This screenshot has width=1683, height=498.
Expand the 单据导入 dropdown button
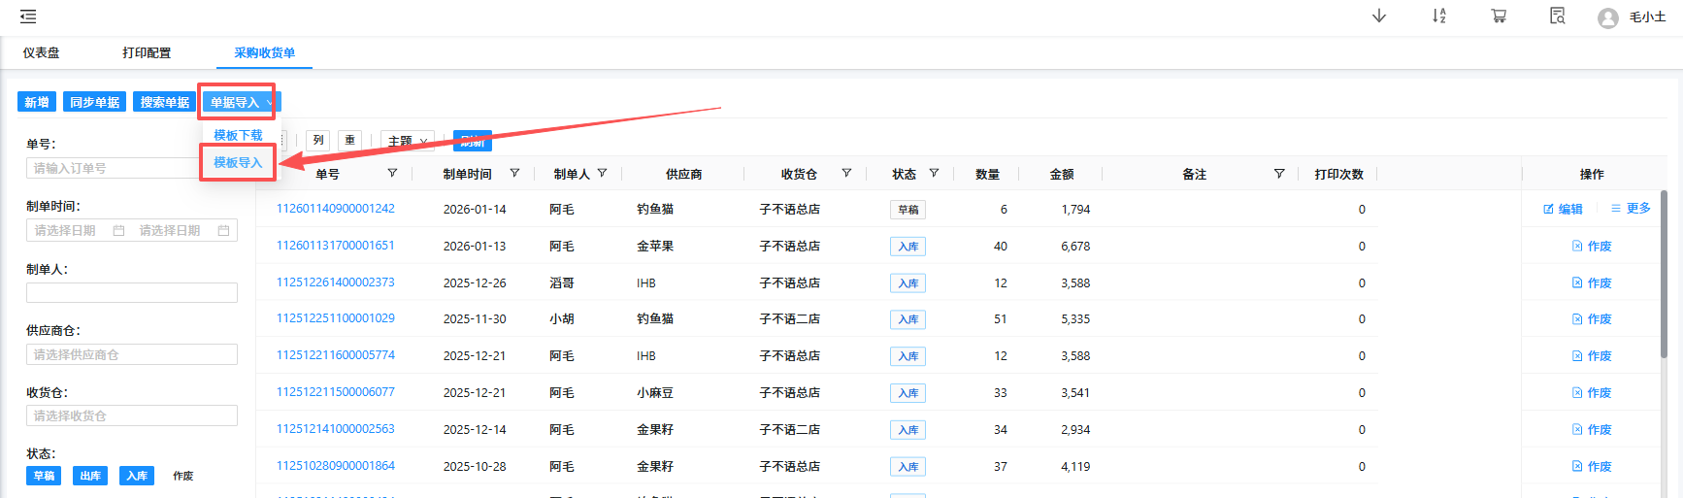[x=238, y=102]
